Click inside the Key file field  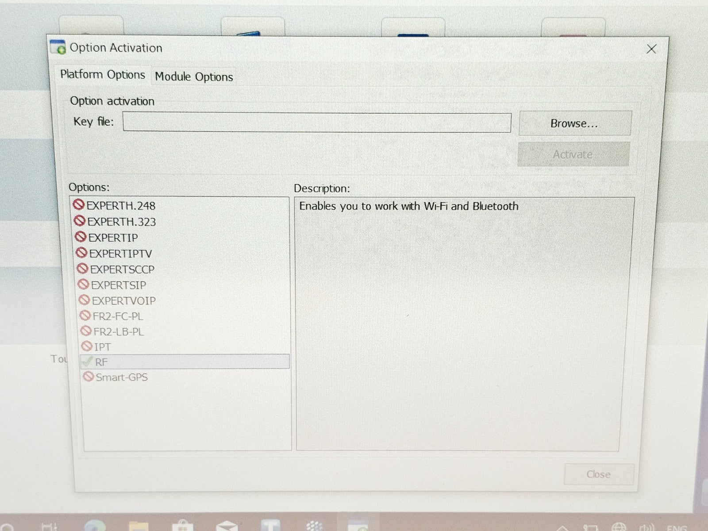317,123
